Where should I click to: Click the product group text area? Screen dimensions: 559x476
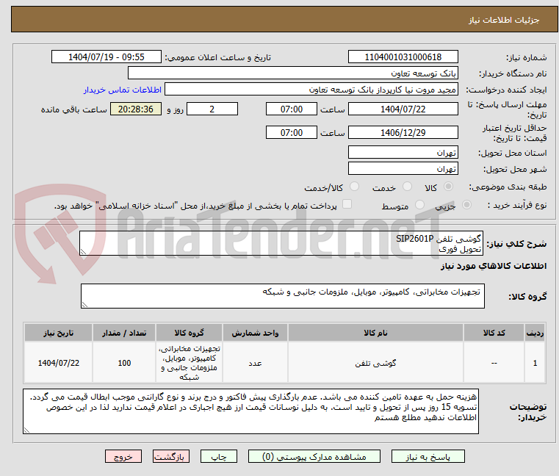click(282, 296)
